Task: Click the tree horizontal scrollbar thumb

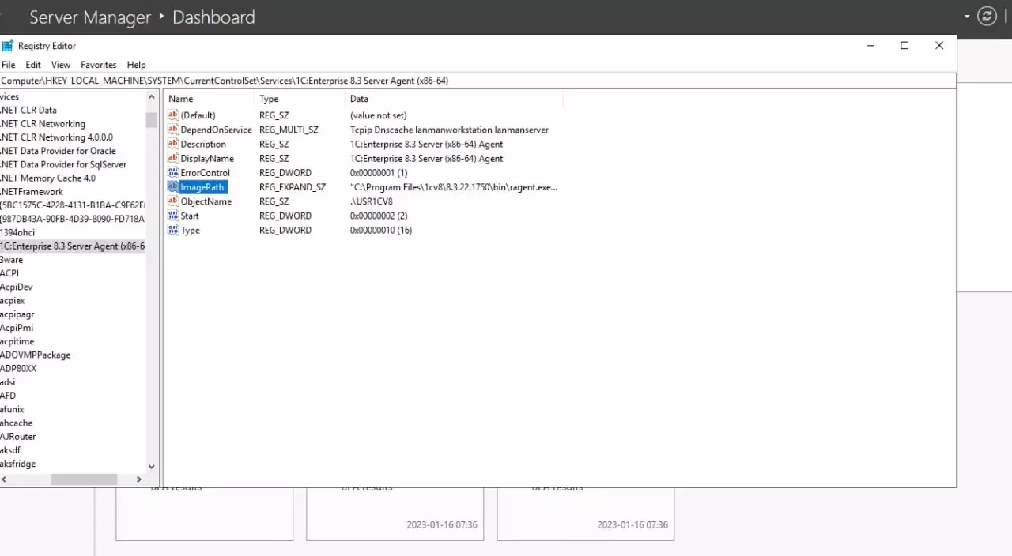Action: pyautogui.click(x=84, y=479)
